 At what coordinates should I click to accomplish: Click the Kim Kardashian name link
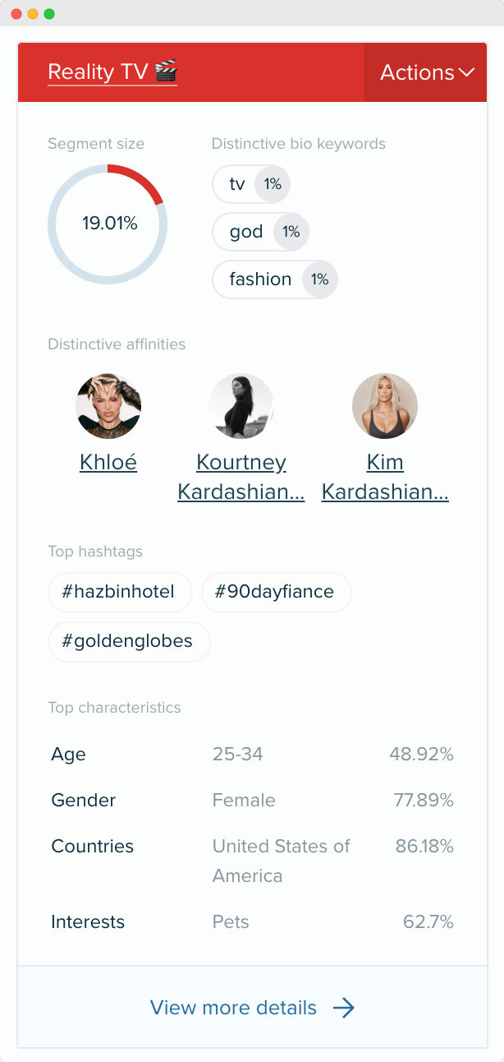(385, 478)
